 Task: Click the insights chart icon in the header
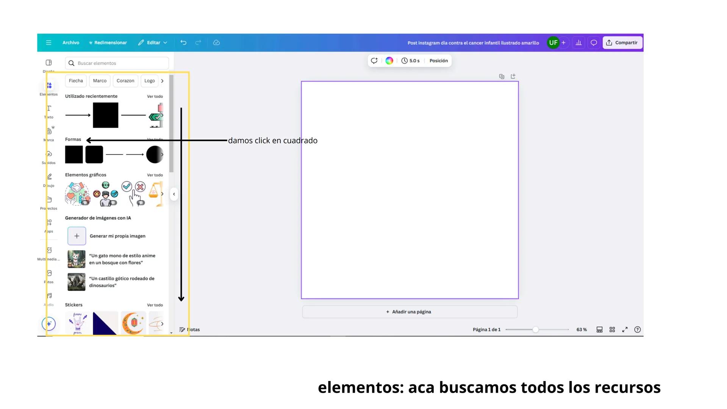click(578, 42)
